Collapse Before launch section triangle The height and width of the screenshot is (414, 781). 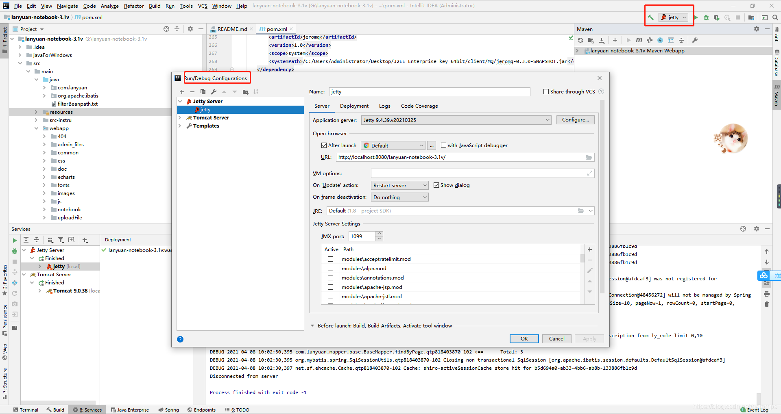tap(312, 326)
